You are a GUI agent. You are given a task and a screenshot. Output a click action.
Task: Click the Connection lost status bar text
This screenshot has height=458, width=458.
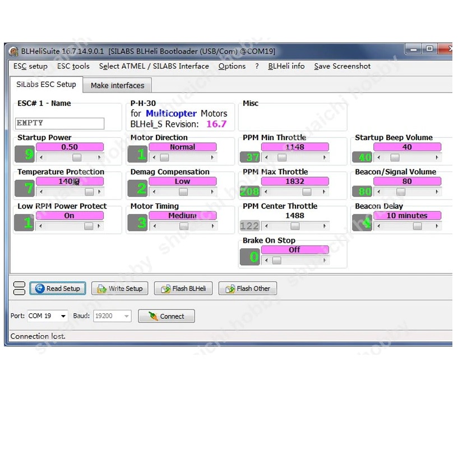[x=38, y=336]
